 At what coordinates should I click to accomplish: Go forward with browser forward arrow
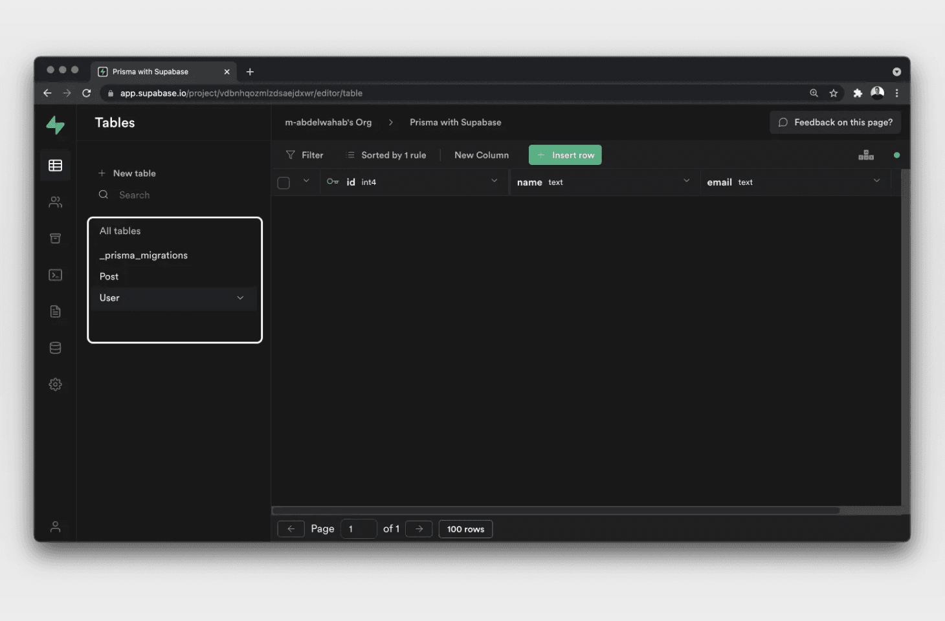point(67,93)
